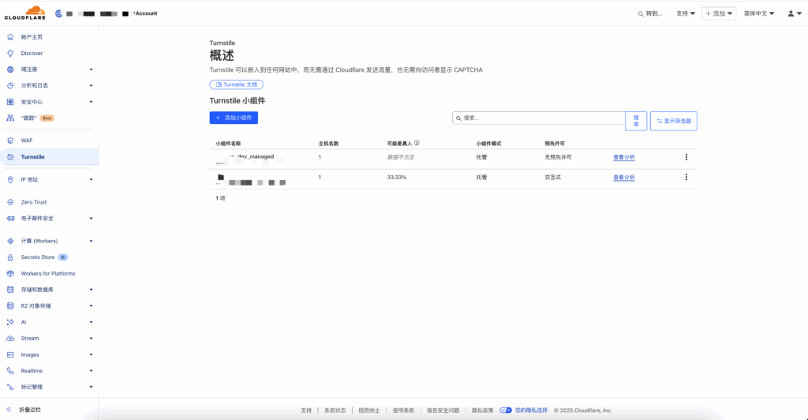Viewport: 808px width, 420px height.
Task: Open Workers for Platforms in sidebar
Action: [48, 274]
